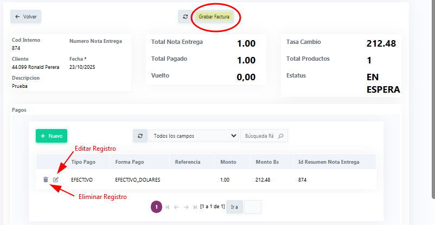Click the refresh icon beside Grabar Factura
435x225 pixels.
pyautogui.click(x=185, y=17)
